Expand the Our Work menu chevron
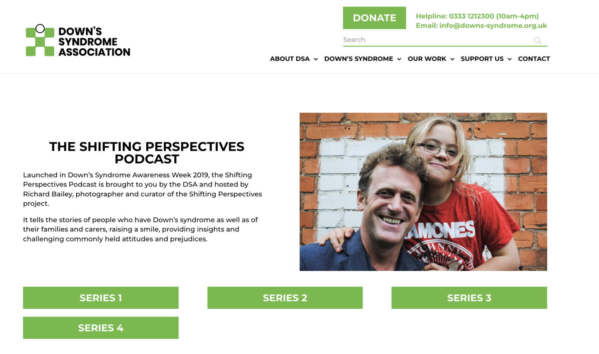This screenshot has height=354, width=599. click(x=452, y=59)
